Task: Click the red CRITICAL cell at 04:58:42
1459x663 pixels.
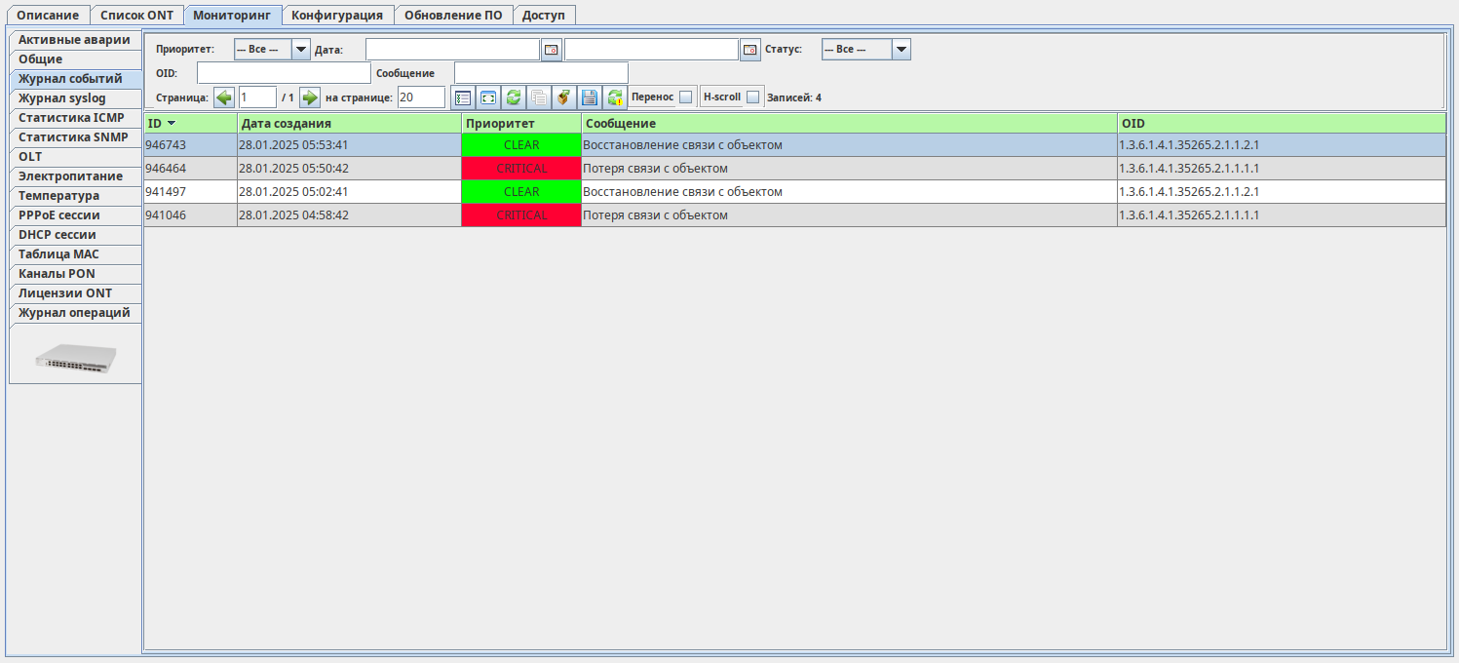Action: (521, 215)
